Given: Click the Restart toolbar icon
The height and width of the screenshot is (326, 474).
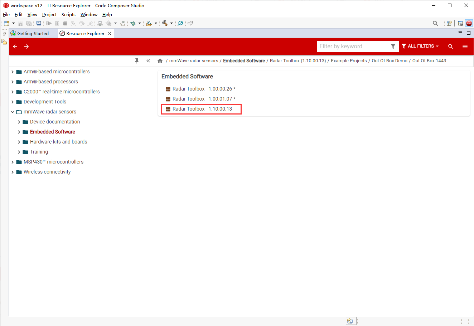Looking at the screenshot, I should [123, 23].
